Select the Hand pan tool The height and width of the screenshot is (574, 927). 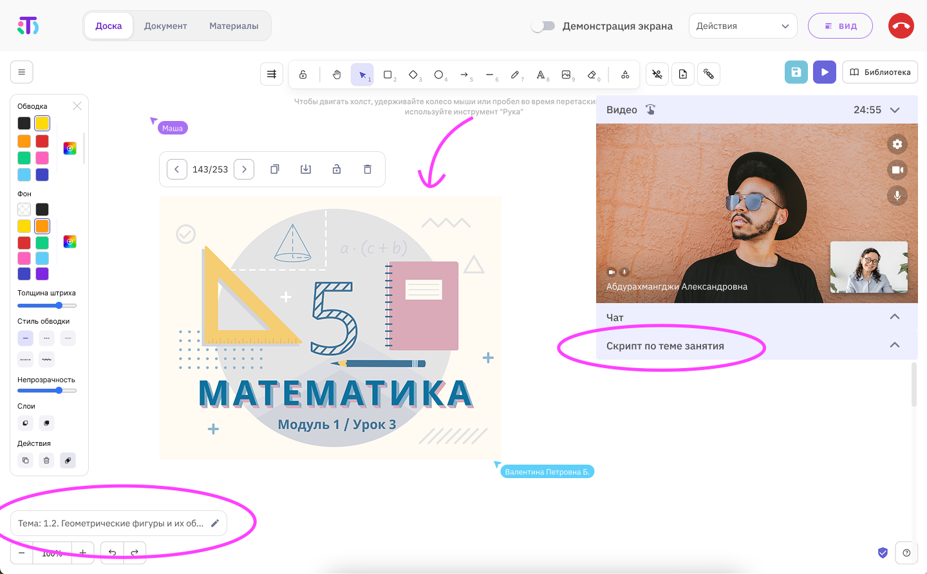[x=337, y=75]
